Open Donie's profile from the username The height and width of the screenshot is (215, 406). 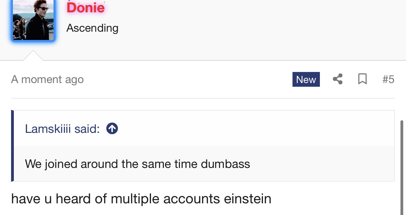coord(86,7)
